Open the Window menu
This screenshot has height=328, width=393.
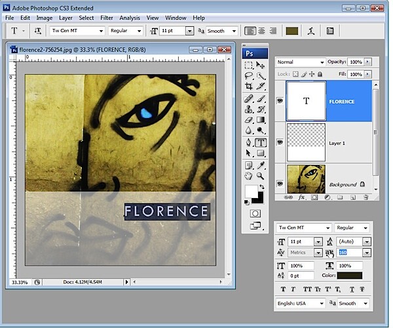click(176, 18)
